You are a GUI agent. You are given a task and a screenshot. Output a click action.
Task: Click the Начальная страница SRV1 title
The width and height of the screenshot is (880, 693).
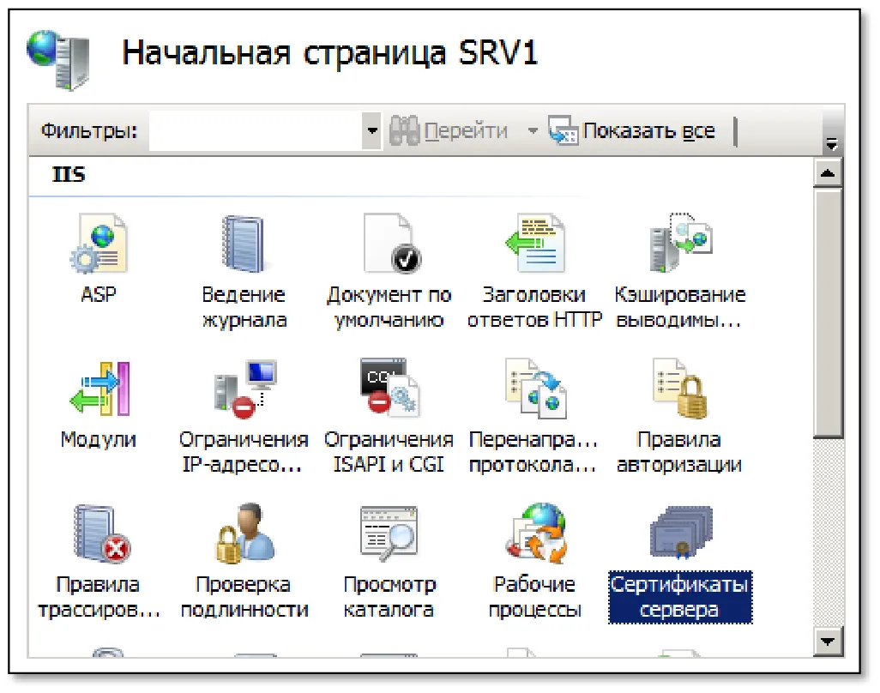(330, 52)
